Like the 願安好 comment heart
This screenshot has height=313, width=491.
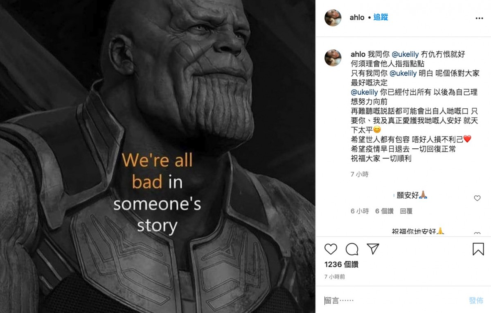[x=477, y=198]
